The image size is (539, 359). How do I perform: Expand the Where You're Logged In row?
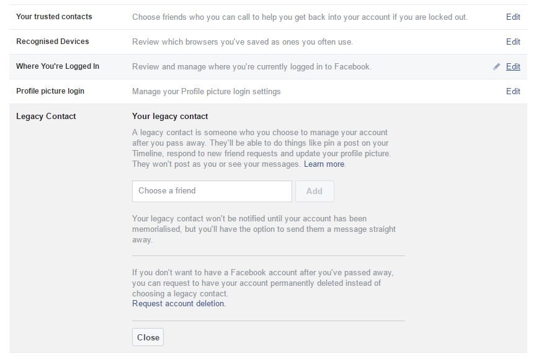point(268,66)
